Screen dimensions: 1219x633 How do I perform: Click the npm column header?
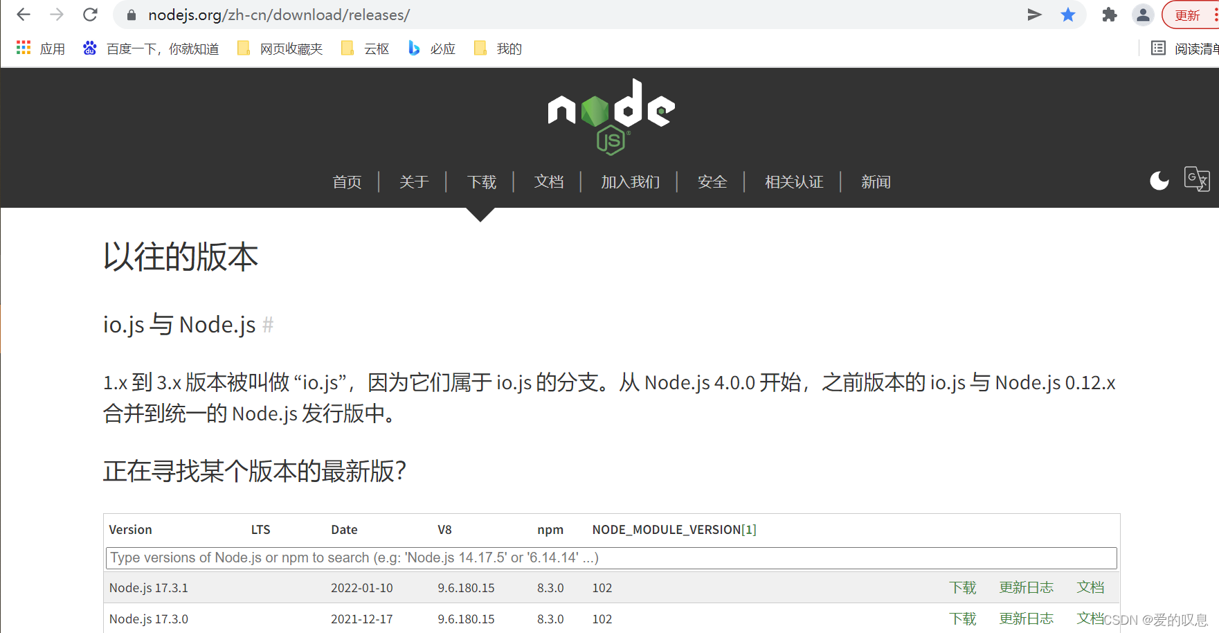[550, 530]
